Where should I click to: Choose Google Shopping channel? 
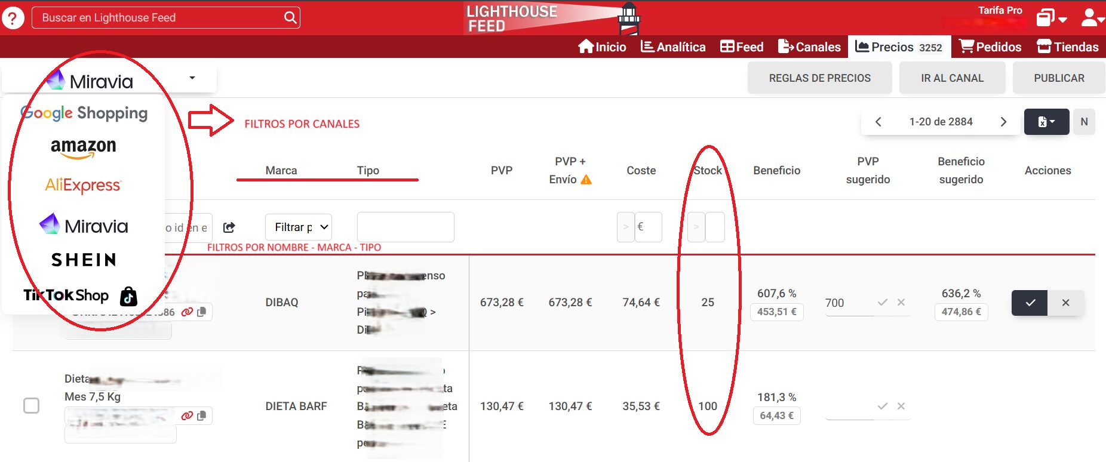coord(84,113)
